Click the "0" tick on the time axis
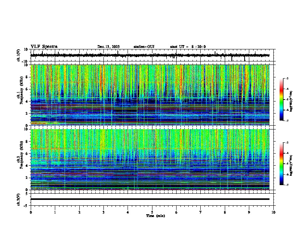308x238 pixels. [31, 212]
